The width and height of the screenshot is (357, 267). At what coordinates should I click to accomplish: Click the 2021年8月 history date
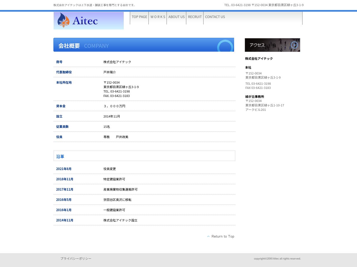[64, 169]
